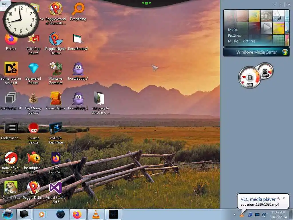Click the VLC cone tray icon

(x=242, y=215)
